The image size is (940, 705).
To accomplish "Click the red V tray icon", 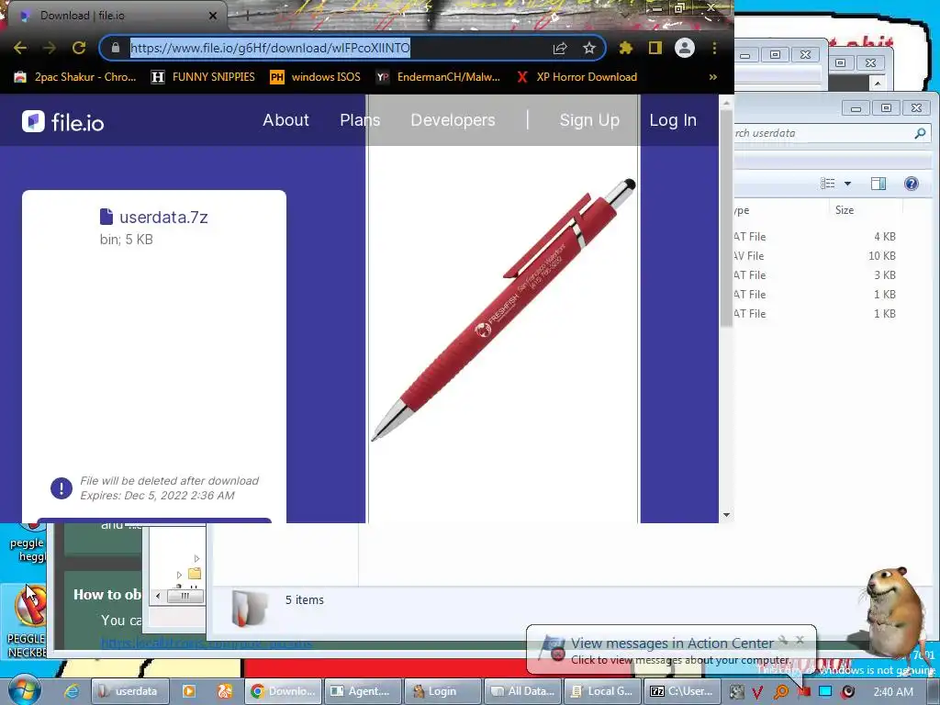I will click(757, 692).
